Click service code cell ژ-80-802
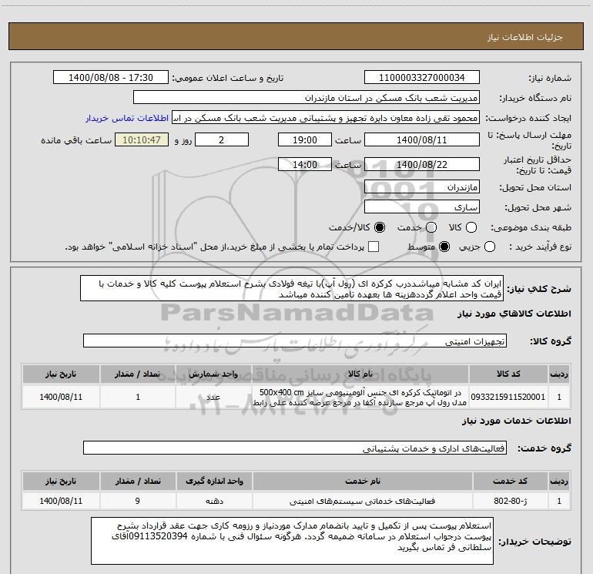 pyautogui.click(x=510, y=501)
